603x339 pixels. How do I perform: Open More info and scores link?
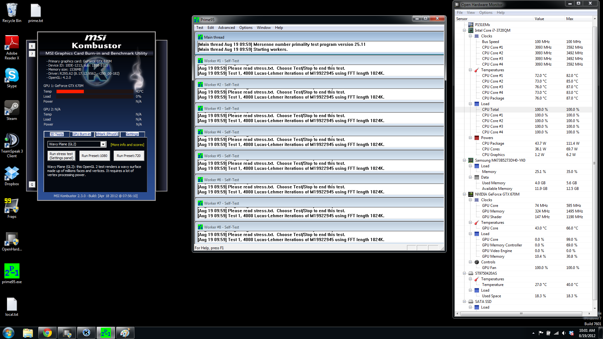coord(127,145)
